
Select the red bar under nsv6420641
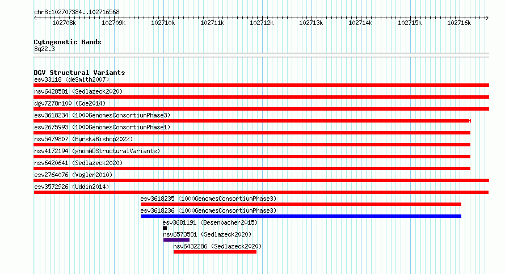click(252, 168)
